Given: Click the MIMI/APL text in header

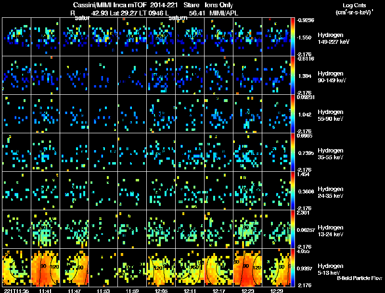Looking at the screenshot, I should pos(224,13).
